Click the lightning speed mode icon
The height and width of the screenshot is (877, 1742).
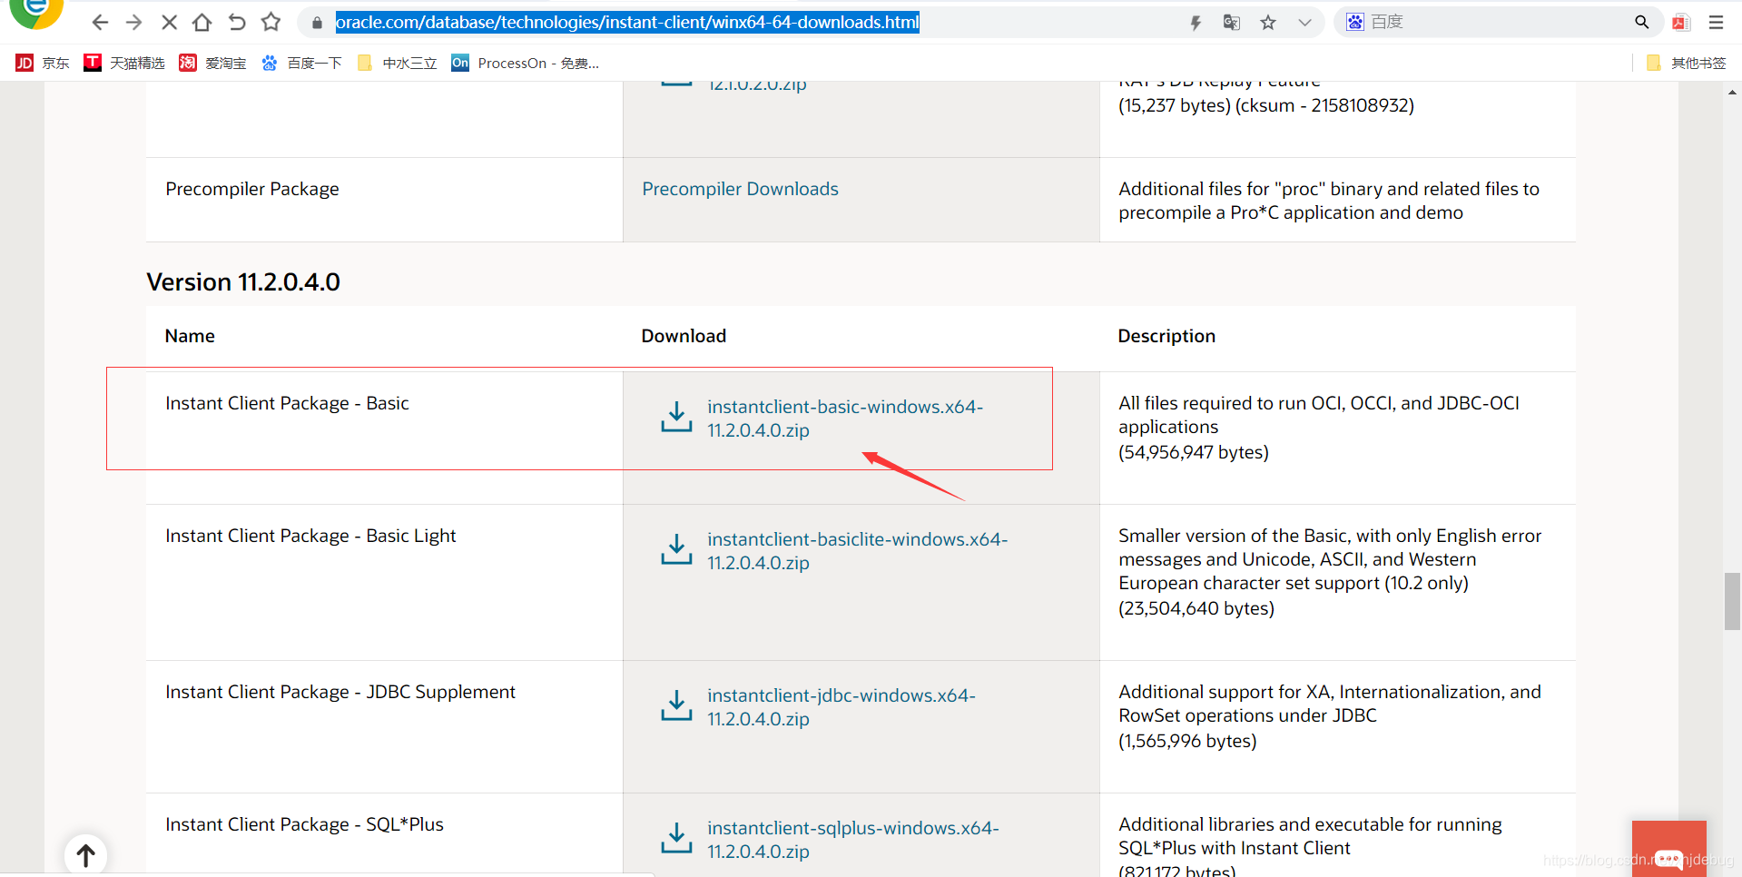pyautogui.click(x=1196, y=23)
